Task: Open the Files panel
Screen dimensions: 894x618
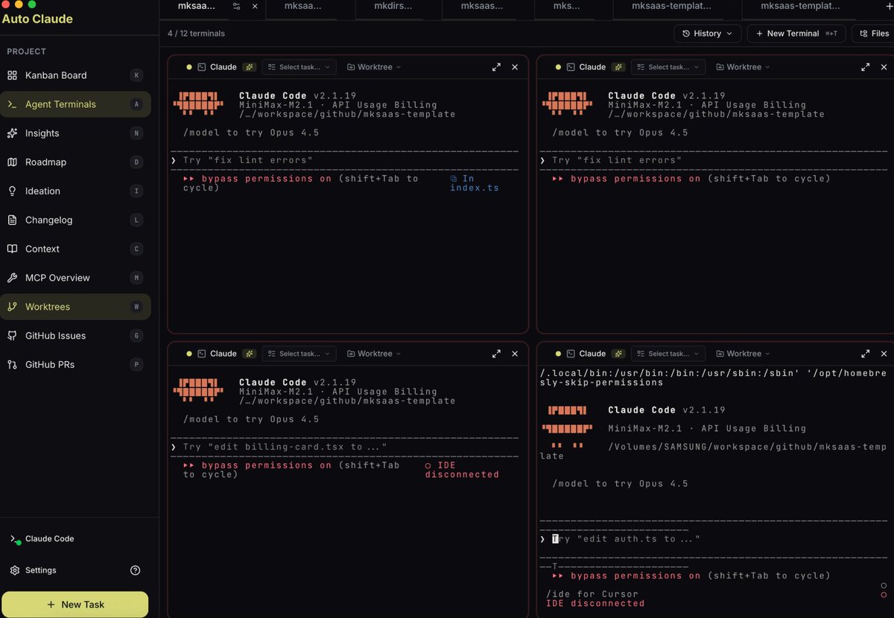Action: point(874,34)
